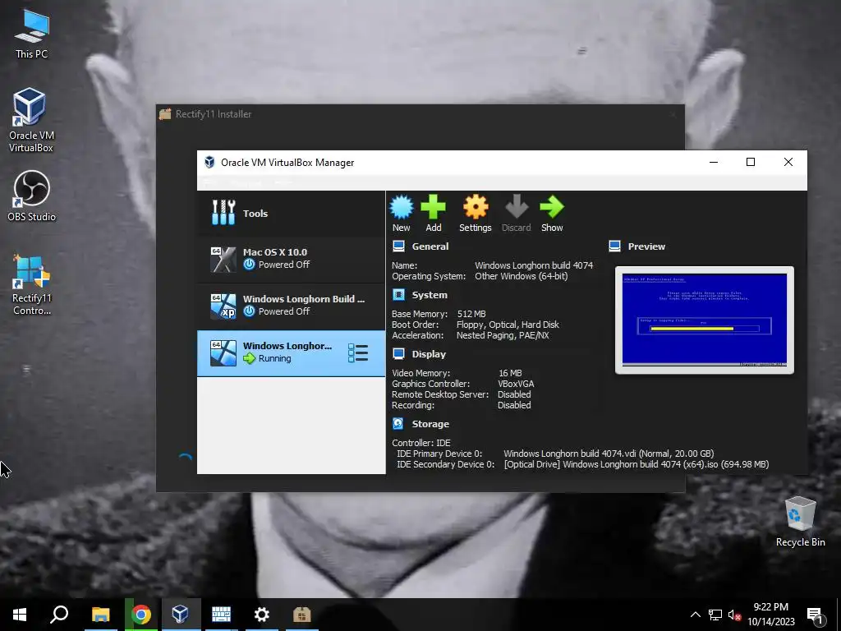Image resolution: width=841 pixels, height=631 pixels.
Task: Switch to Google Chrome in taskbar
Action: (x=141, y=615)
